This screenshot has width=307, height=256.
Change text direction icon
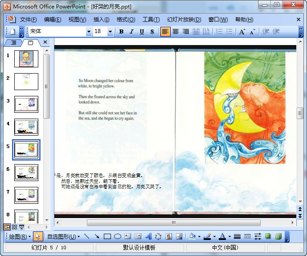(206, 32)
